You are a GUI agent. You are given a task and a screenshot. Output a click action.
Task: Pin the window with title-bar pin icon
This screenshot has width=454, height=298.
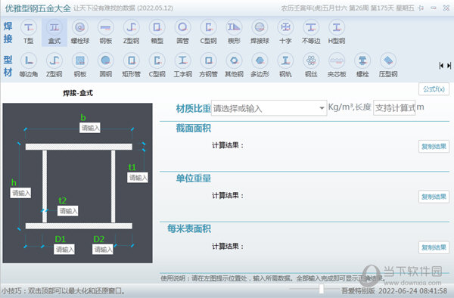click(421, 8)
